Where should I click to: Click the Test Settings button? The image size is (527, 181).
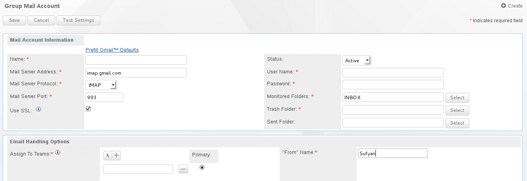[78, 20]
